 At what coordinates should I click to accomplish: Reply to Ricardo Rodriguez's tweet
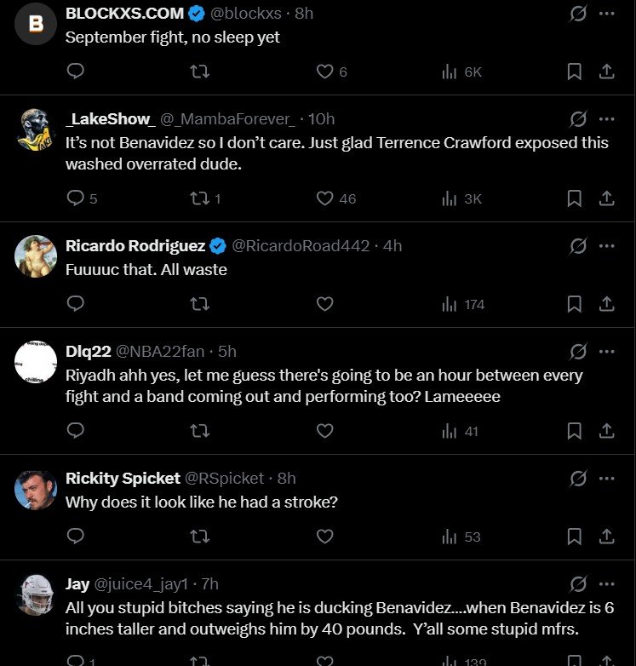(75, 304)
